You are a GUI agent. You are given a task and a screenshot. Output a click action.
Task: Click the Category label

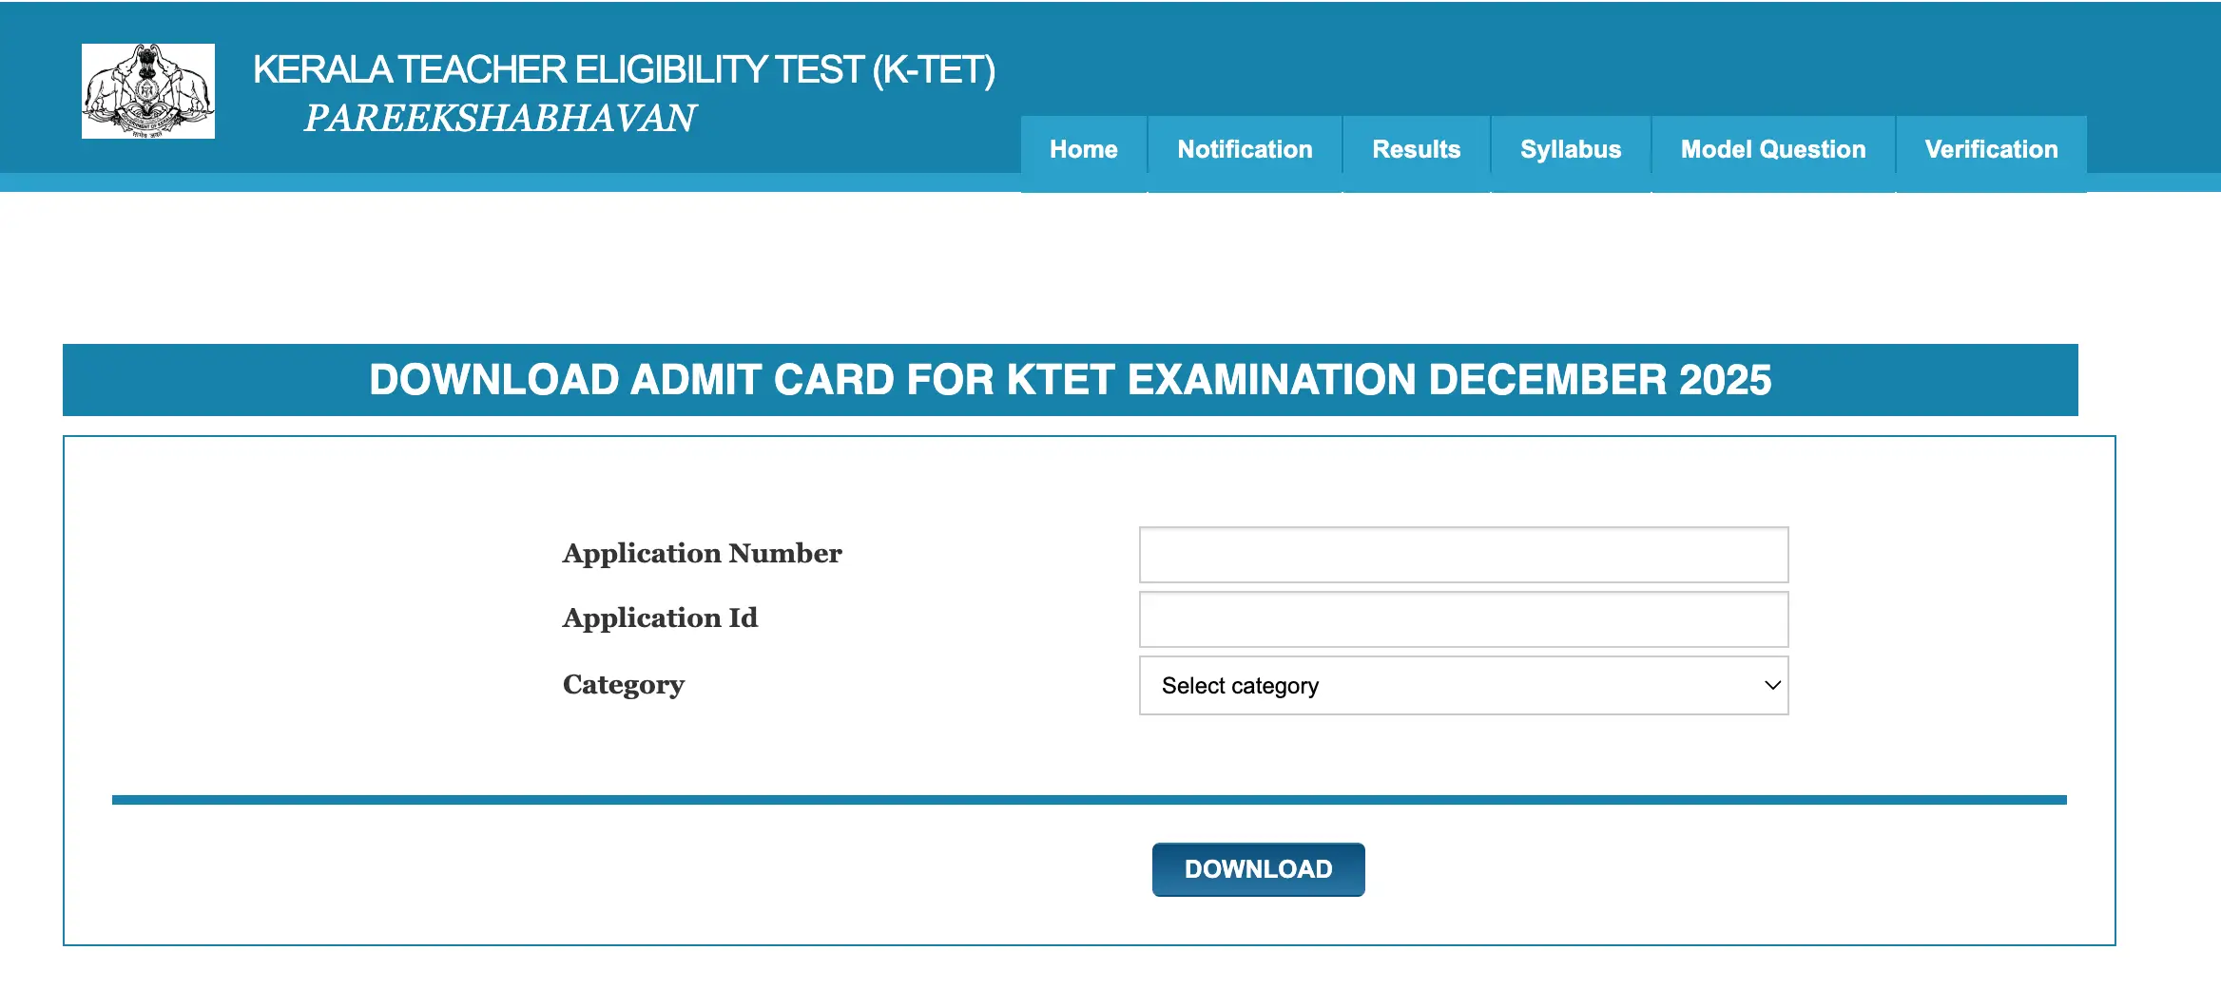(623, 685)
